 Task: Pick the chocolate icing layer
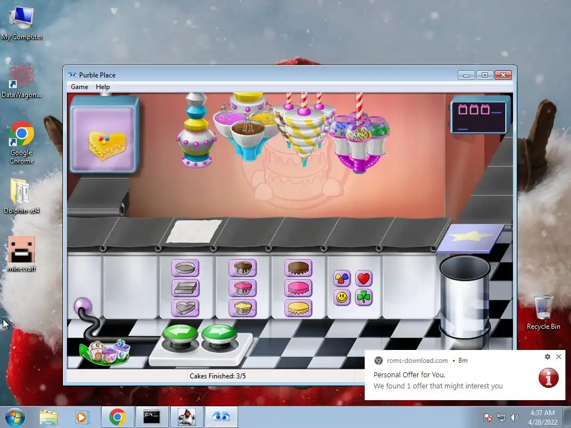tap(298, 268)
